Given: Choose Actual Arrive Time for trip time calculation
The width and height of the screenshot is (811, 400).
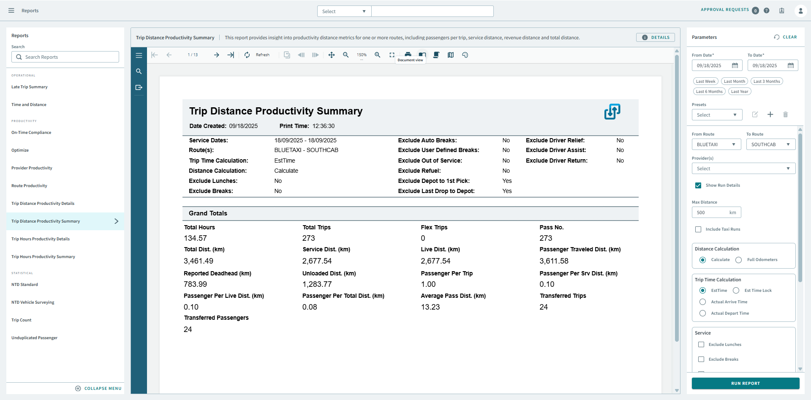Looking at the screenshot, I should click(703, 302).
